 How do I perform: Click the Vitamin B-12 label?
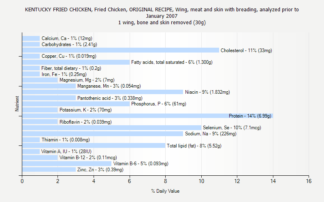click(88, 158)
